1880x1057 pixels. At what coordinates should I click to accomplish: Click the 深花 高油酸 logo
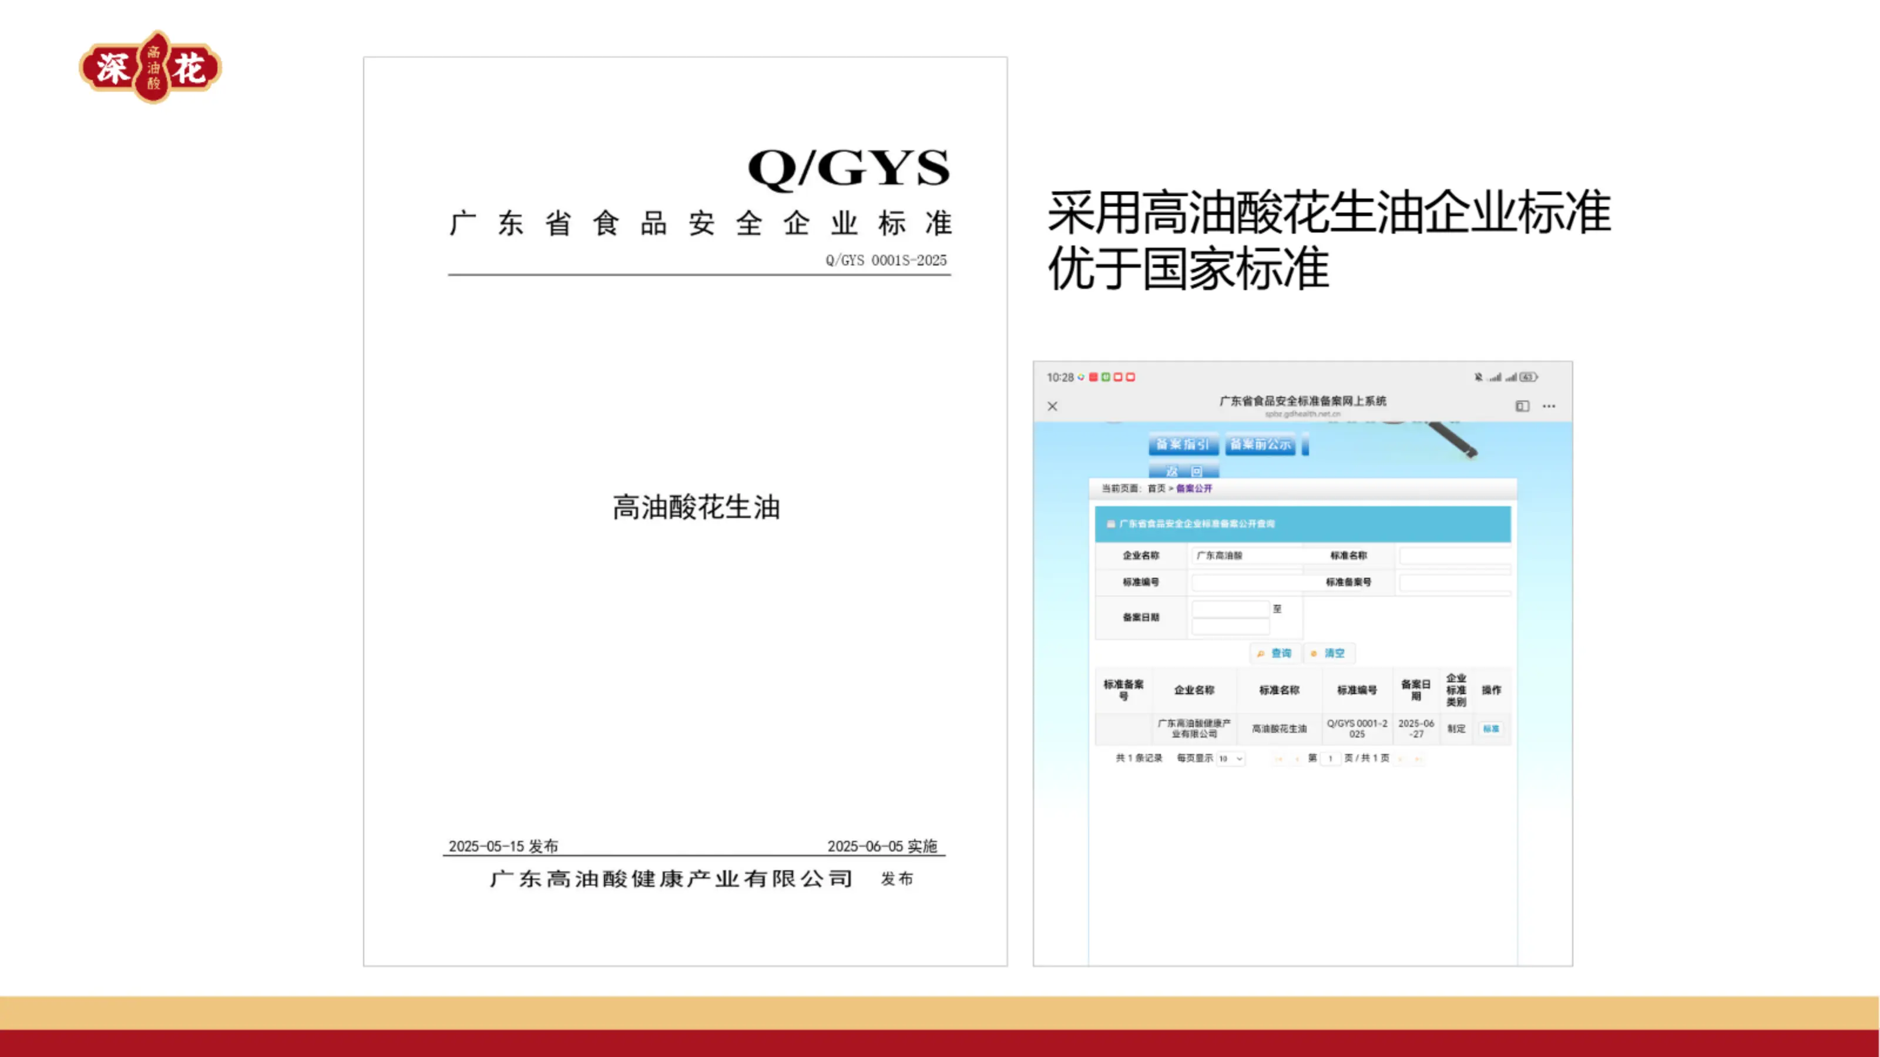coord(150,67)
